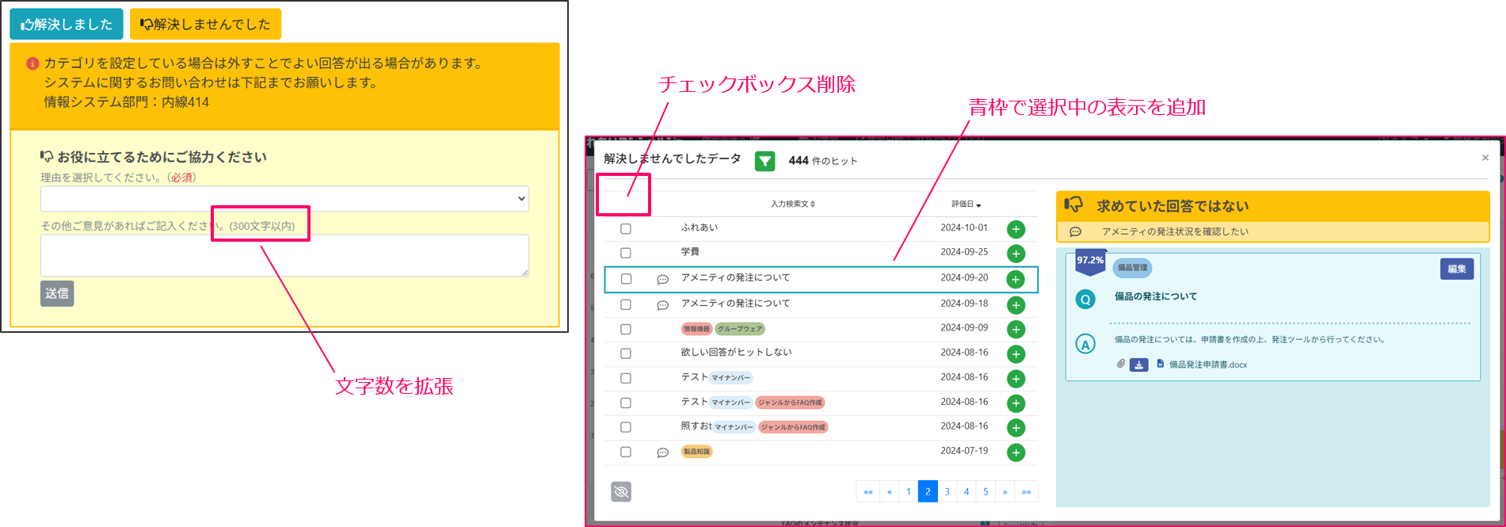Tick the checkbox on 学費 row
The width and height of the screenshot is (1506, 527).
(626, 254)
